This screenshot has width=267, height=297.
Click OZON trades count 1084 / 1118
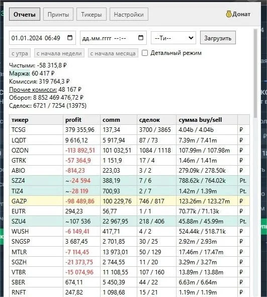tap(155, 151)
